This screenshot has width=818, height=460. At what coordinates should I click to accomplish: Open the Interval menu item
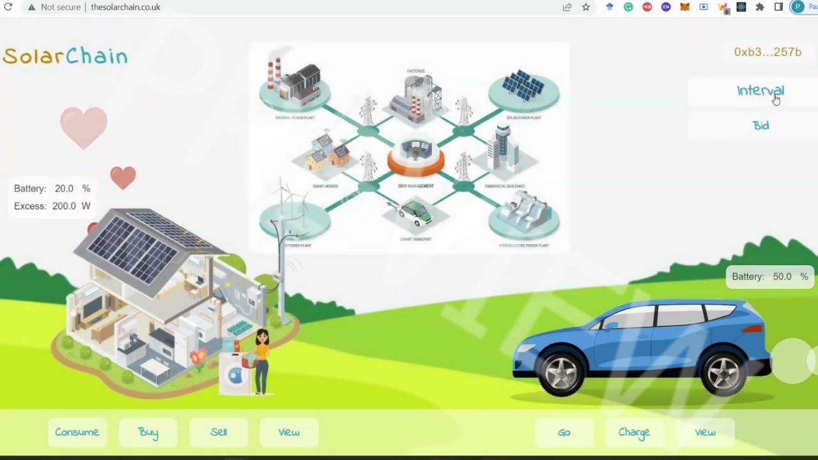(760, 91)
